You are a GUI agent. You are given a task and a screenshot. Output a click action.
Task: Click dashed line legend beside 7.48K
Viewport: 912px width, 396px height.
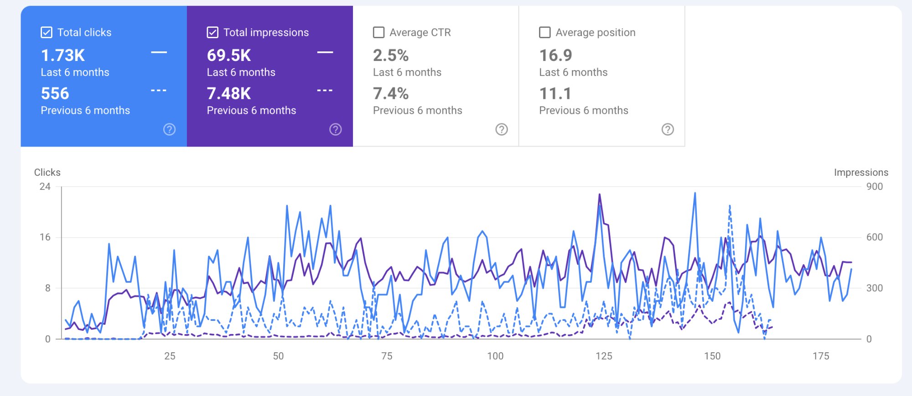[325, 91]
